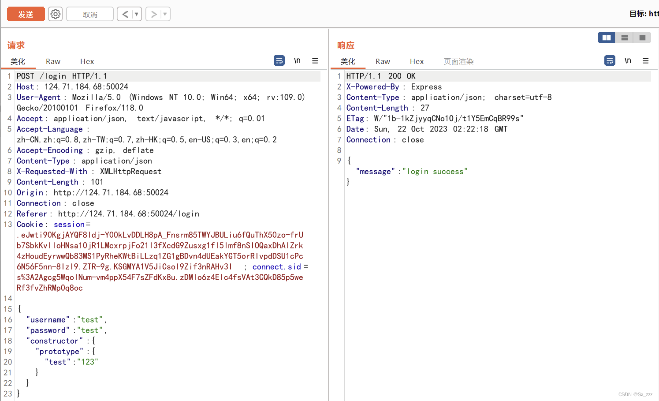Click the connect.sid cookie name
This screenshot has width=659, height=401.
click(277, 267)
